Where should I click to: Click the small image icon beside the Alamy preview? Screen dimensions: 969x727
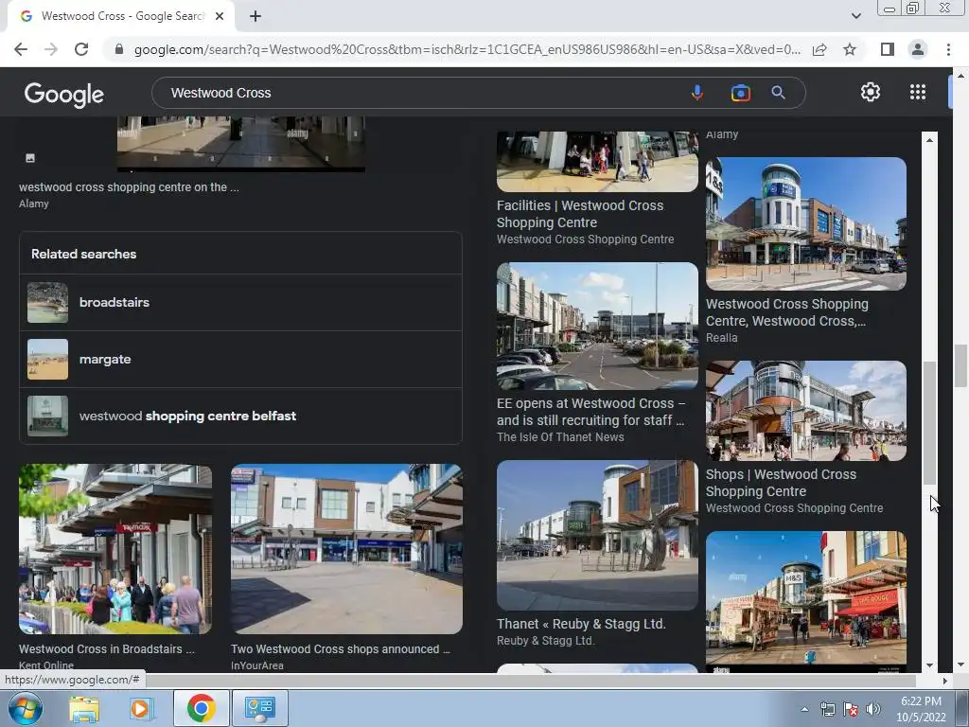[30, 158]
